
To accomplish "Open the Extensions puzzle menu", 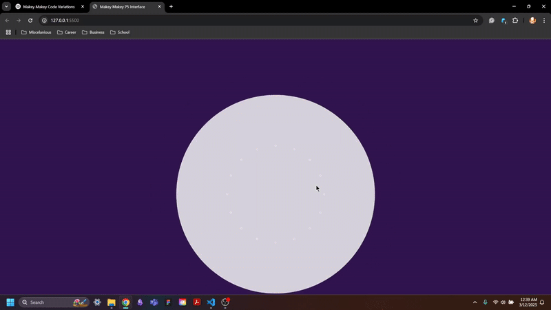I will tap(515, 21).
